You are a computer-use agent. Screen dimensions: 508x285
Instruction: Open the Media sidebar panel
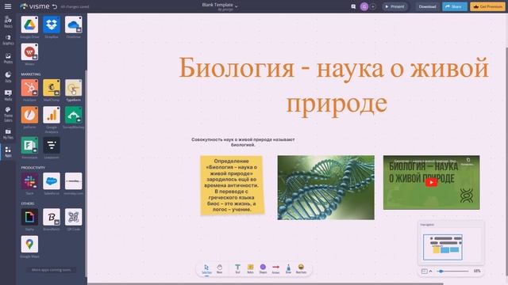[x=8, y=96]
